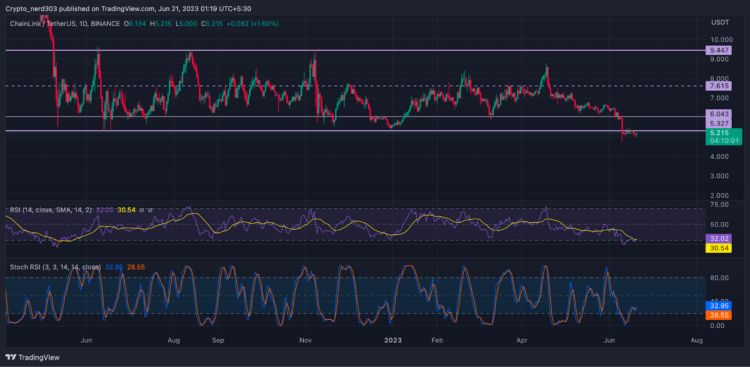Screen dimensions: 750x367
Task: Click the low value L5.000 in legend
Action: (187, 23)
